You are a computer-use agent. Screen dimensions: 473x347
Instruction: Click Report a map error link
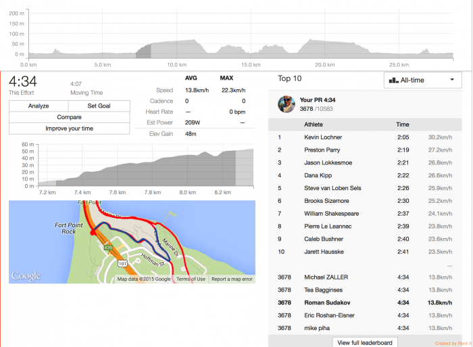(x=232, y=279)
